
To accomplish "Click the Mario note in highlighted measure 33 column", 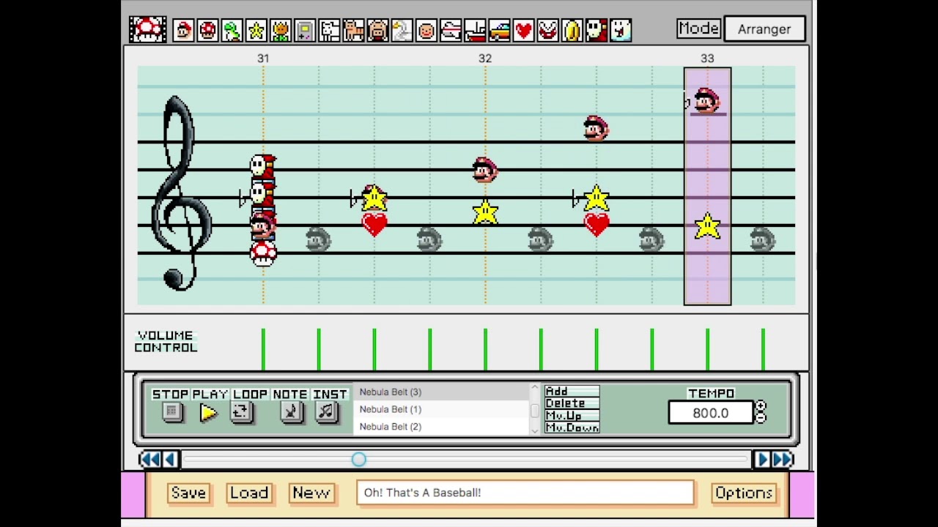I will [x=706, y=101].
